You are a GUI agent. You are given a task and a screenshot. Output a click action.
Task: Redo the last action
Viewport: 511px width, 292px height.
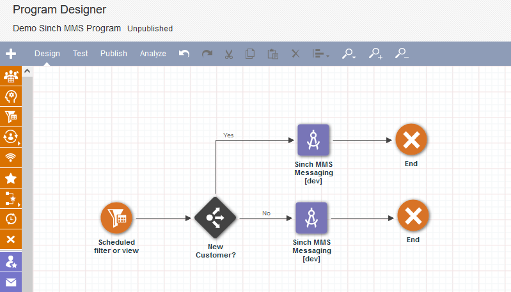(207, 54)
